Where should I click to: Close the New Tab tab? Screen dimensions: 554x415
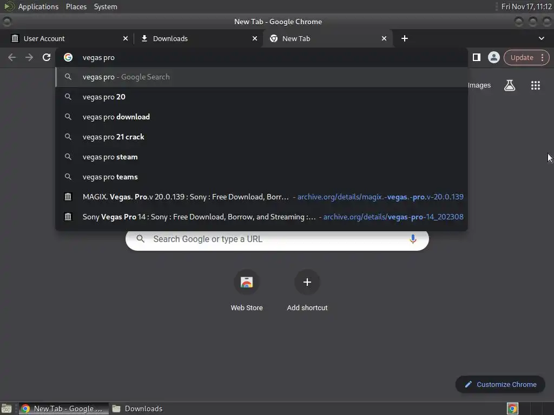coord(384,38)
